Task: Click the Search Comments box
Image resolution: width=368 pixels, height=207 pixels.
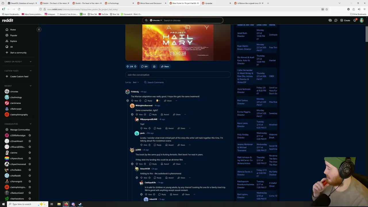Action: [x=154, y=82]
